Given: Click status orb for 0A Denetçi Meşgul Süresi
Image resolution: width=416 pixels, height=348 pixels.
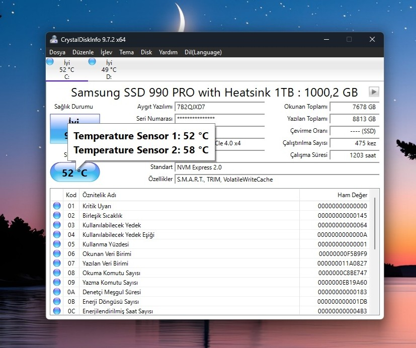Looking at the screenshot, I should click(57, 292).
